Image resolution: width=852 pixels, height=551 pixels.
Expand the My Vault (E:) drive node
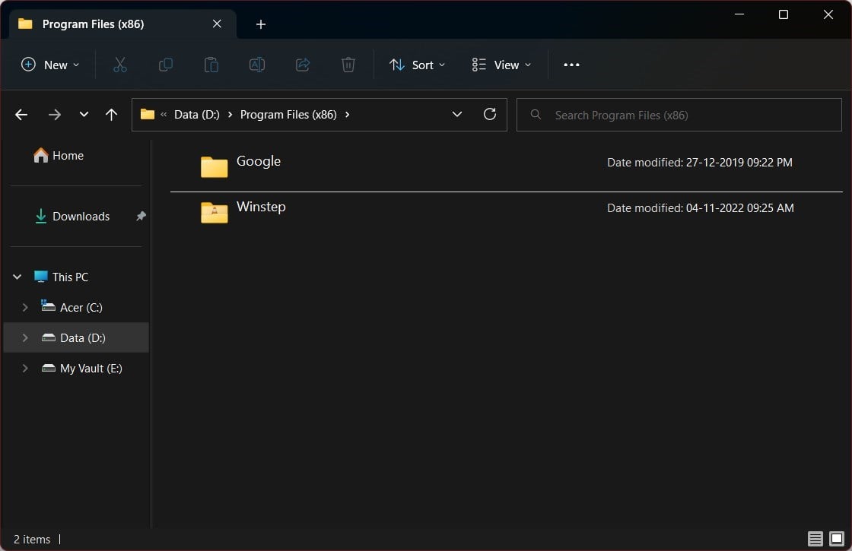pos(25,368)
